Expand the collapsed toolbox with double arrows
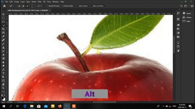This screenshot has width=195, height=109. [2, 9]
